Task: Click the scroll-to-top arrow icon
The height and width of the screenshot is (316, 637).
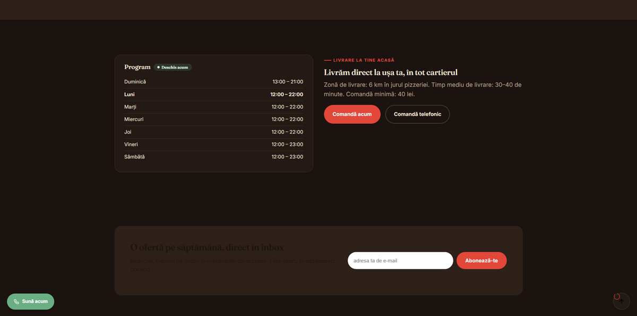Action: click(x=622, y=301)
